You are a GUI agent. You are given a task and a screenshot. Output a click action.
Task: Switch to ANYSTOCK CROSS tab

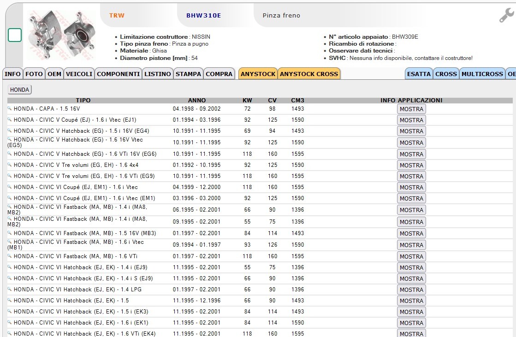[x=309, y=74]
